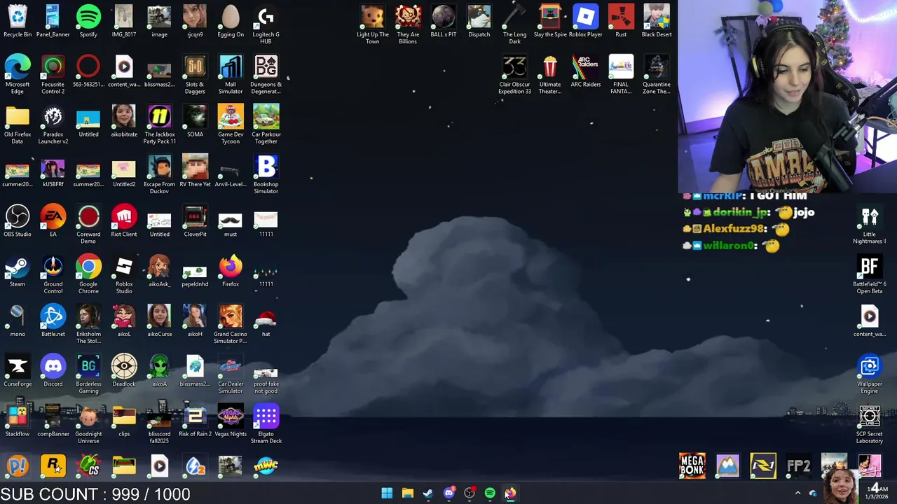This screenshot has width=897, height=504.
Task: Open Grand Casino Simulator shortcut
Action: coord(231,324)
